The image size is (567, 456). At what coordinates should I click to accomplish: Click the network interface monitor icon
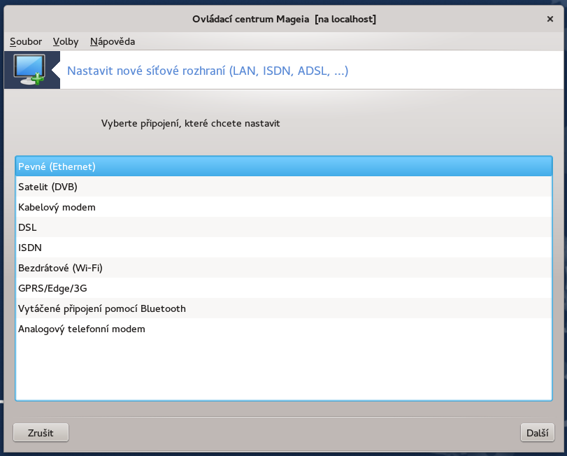coord(29,70)
